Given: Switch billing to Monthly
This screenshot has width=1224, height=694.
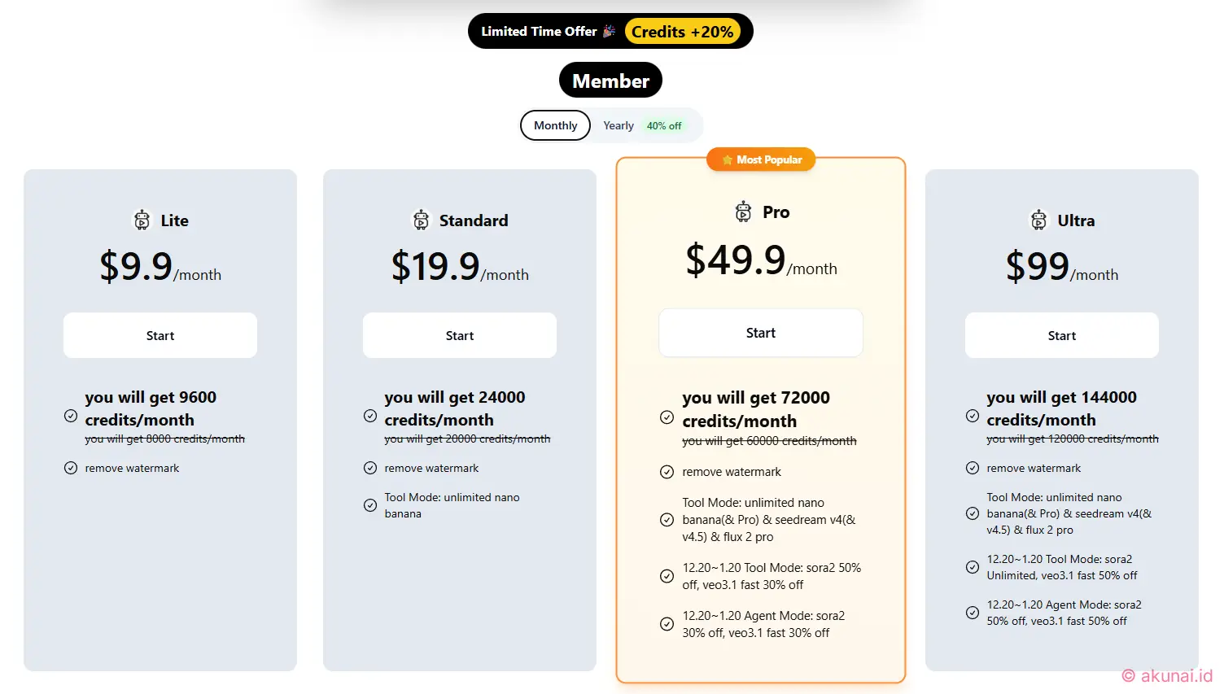Looking at the screenshot, I should [555, 125].
